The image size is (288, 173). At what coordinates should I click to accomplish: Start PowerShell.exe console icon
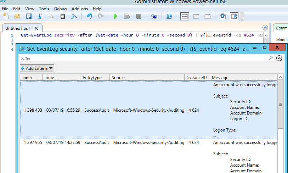click(169, 17)
